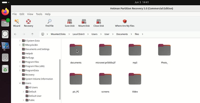
Task: Expand the $Recycle.Bin tree node
Action: (20, 45)
